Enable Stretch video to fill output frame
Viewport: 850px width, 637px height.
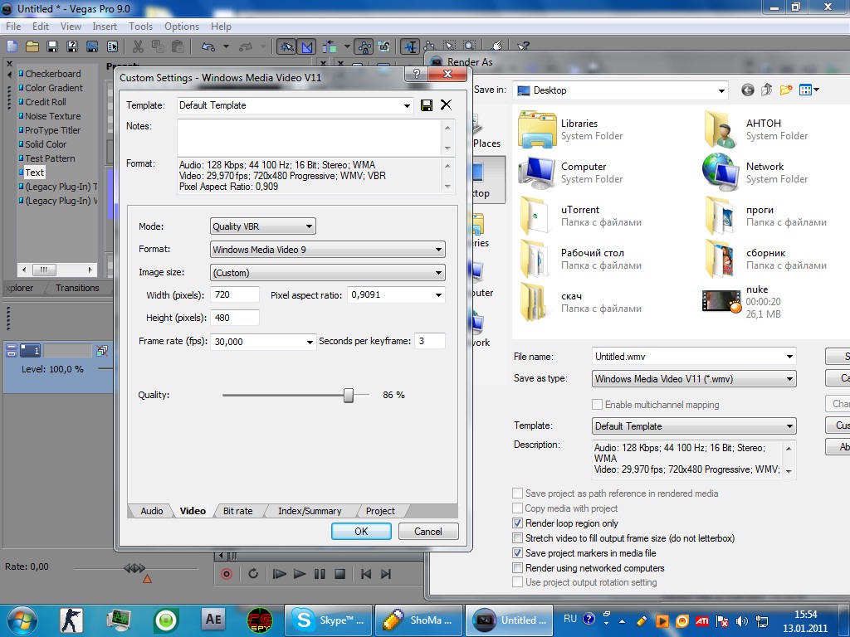click(x=518, y=537)
